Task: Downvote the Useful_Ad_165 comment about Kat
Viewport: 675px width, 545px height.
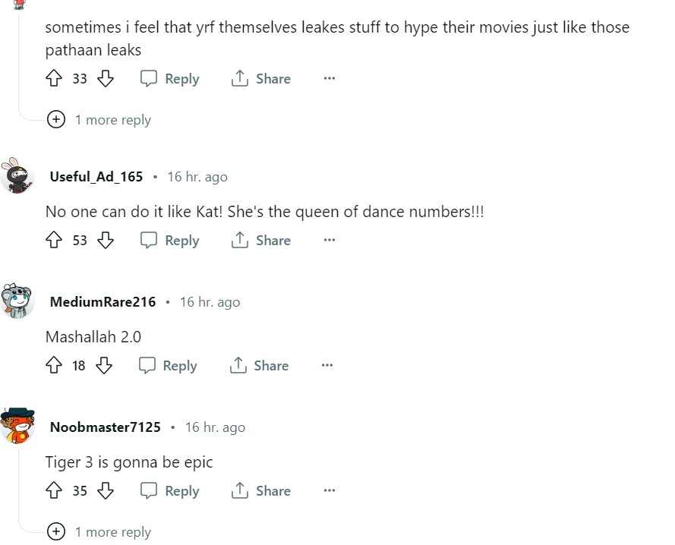Action: pyautogui.click(x=106, y=241)
